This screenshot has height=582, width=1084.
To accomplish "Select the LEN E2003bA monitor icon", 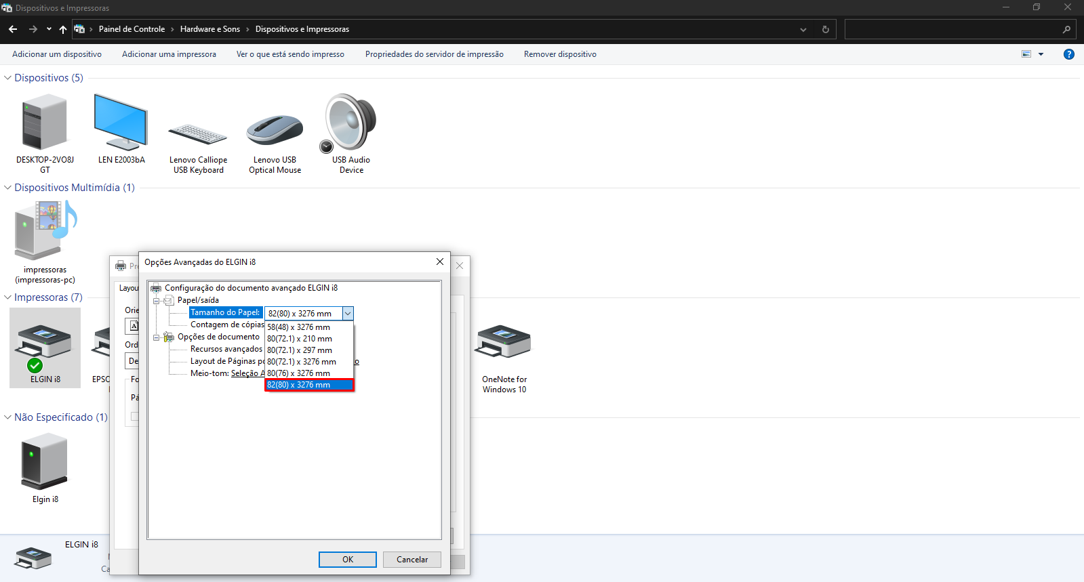I will (x=121, y=123).
